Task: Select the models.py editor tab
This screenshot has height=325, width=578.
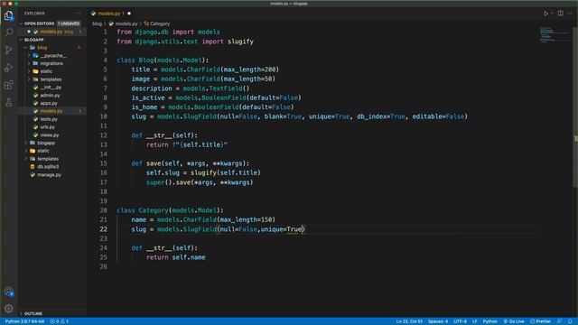Action: tap(110, 14)
